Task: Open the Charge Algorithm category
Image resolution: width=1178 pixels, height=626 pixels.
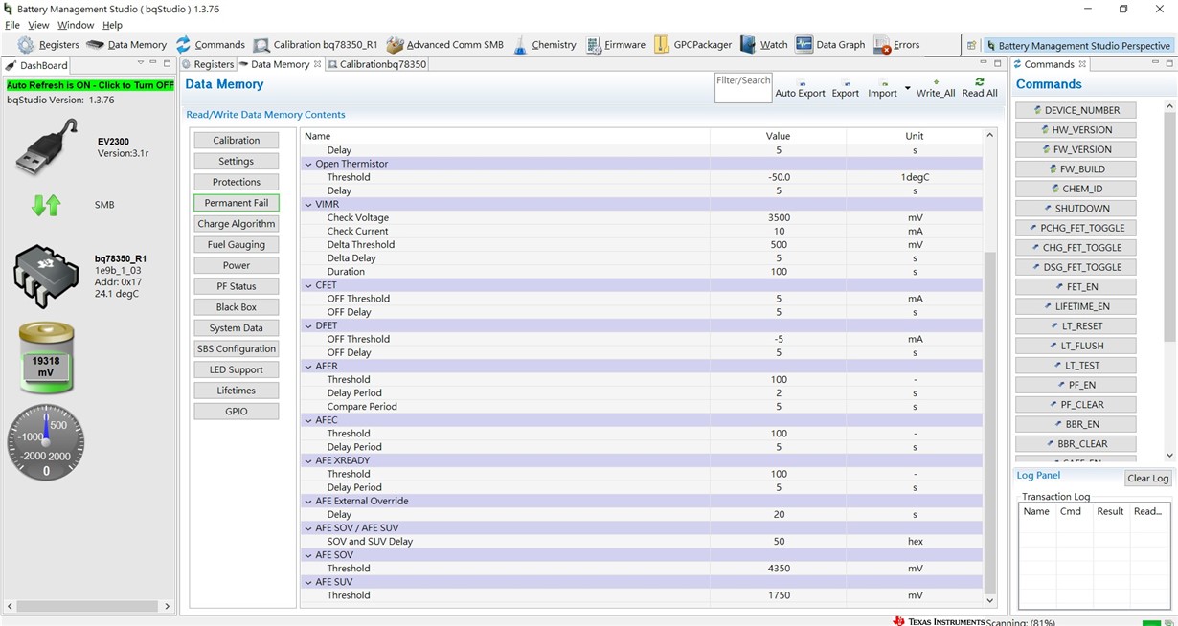Action: point(237,224)
